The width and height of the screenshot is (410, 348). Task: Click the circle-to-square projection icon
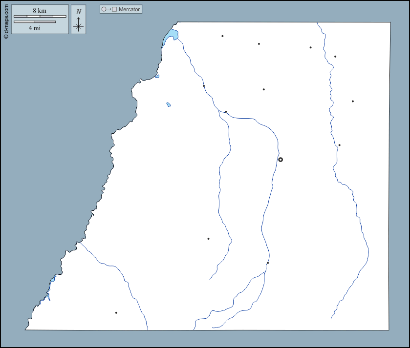pos(108,9)
